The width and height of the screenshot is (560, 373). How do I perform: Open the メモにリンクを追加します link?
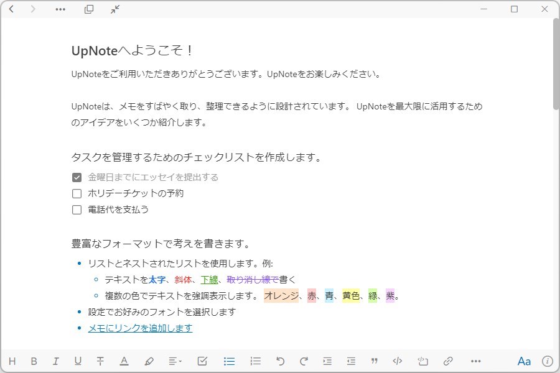coord(141,328)
